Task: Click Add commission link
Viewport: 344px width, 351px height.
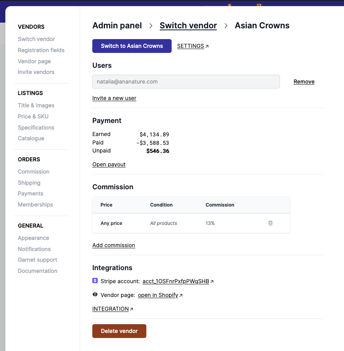Action: coord(113,245)
